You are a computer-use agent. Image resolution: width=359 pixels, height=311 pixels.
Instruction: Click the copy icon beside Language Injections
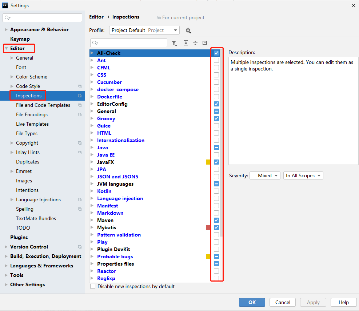point(80,199)
